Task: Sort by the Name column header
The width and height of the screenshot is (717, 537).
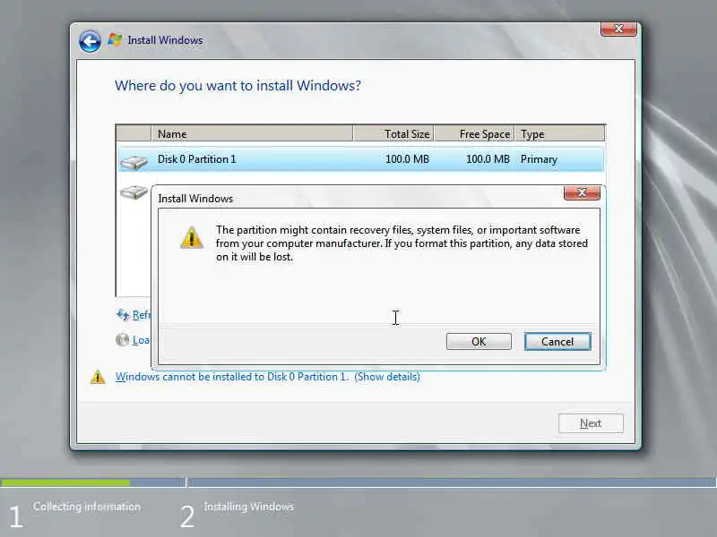Action: click(x=252, y=133)
